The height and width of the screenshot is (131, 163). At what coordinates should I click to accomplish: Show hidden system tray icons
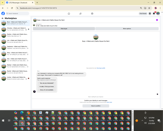point(142,121)
